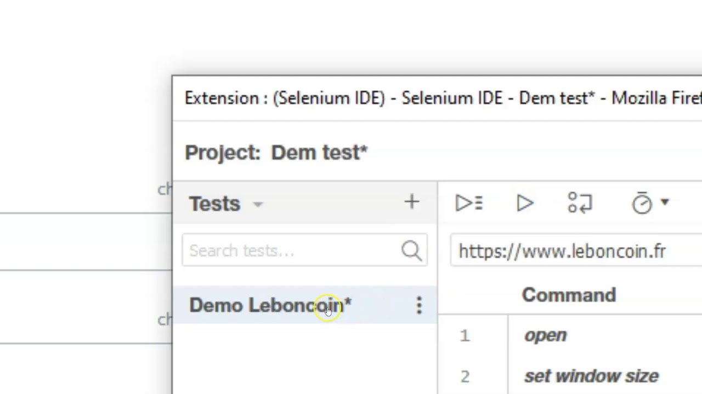
Task: Open the Demo Leboncoin three-dot menu
Action: coord(419,305)
